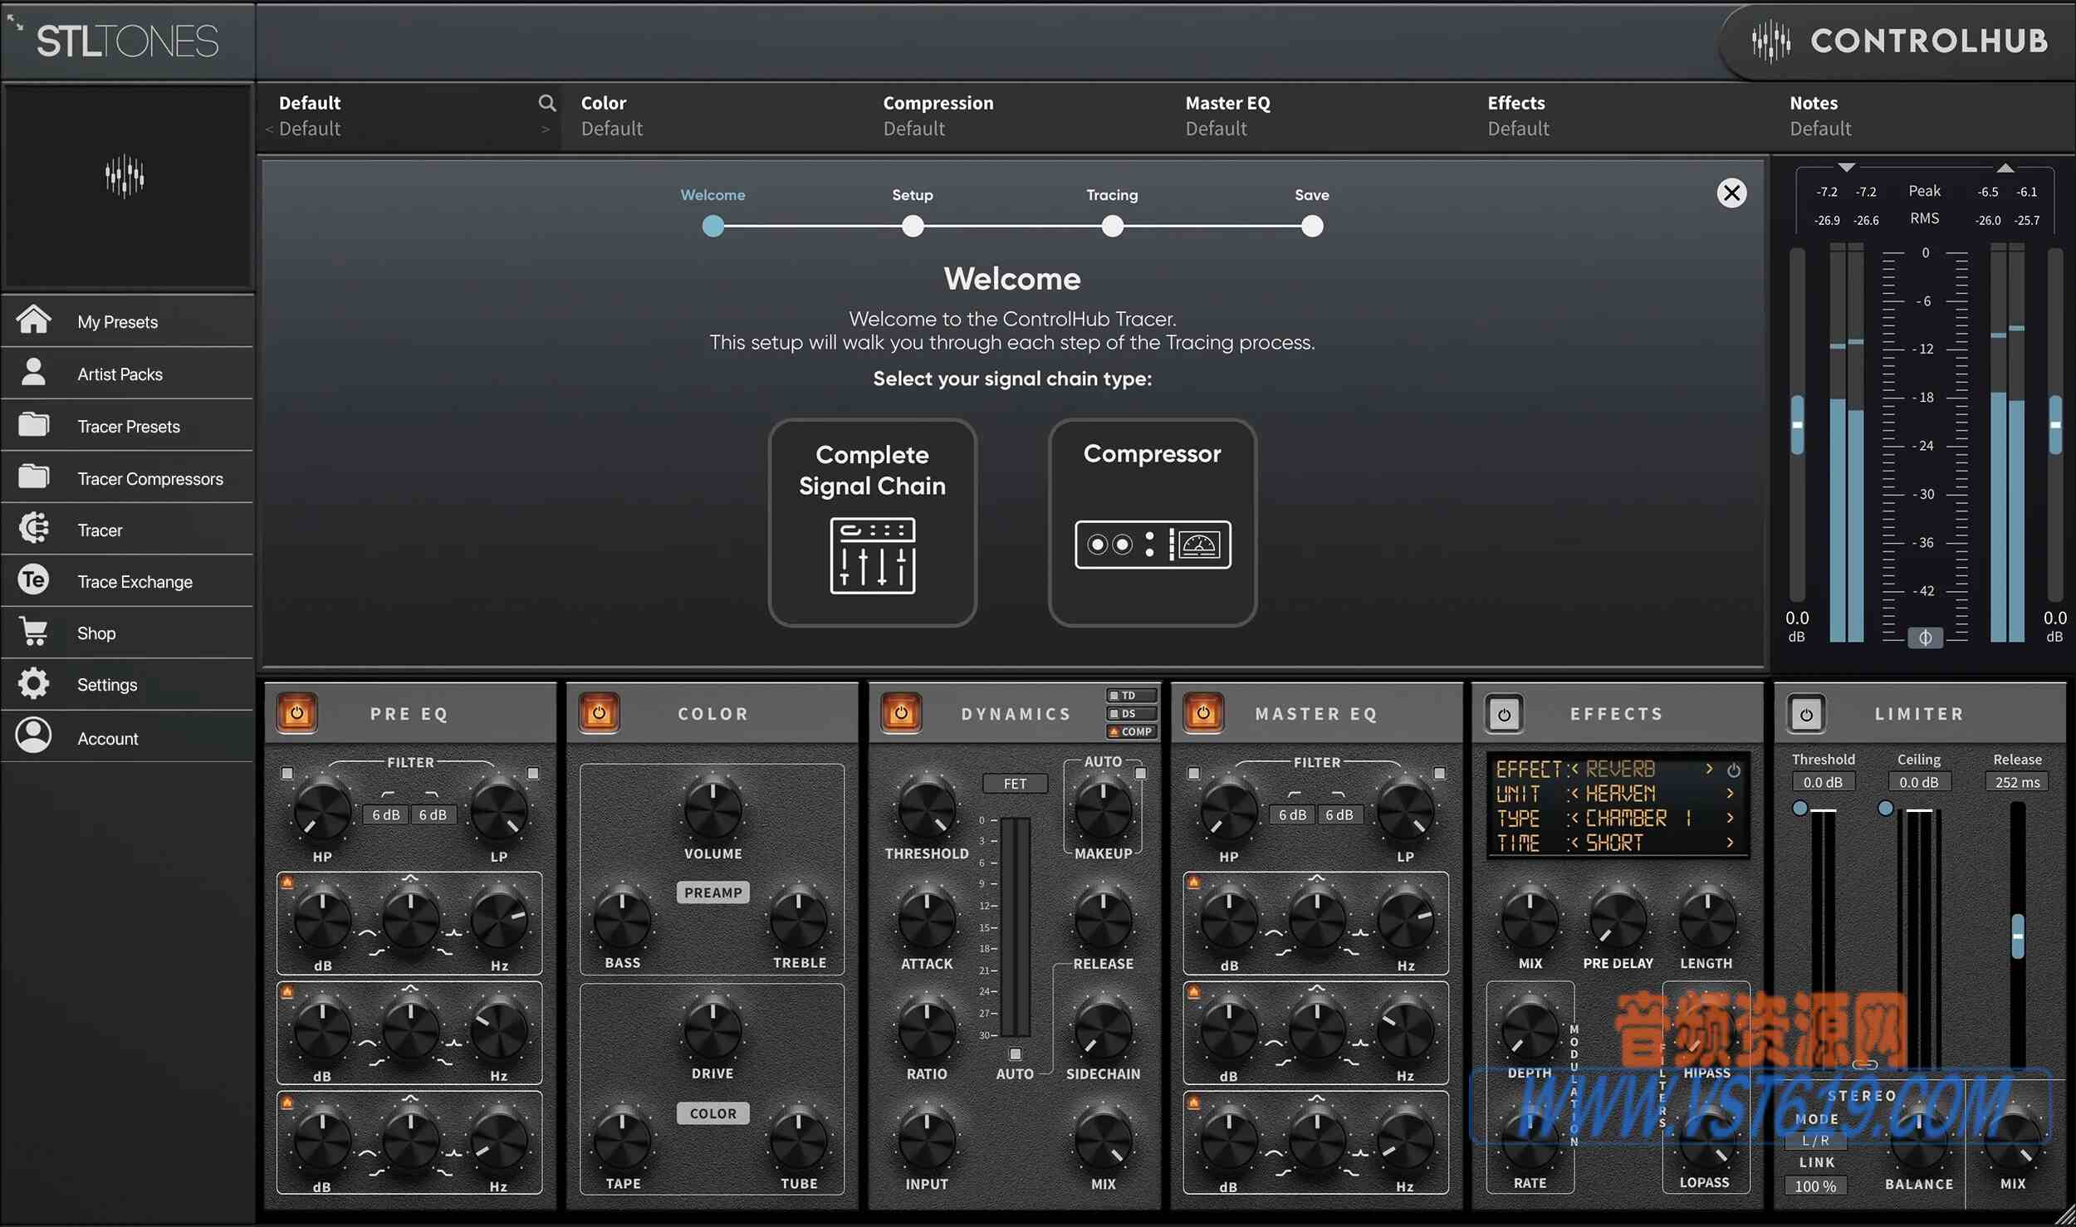Open My Presets from the sidebar

coord(117,321)
